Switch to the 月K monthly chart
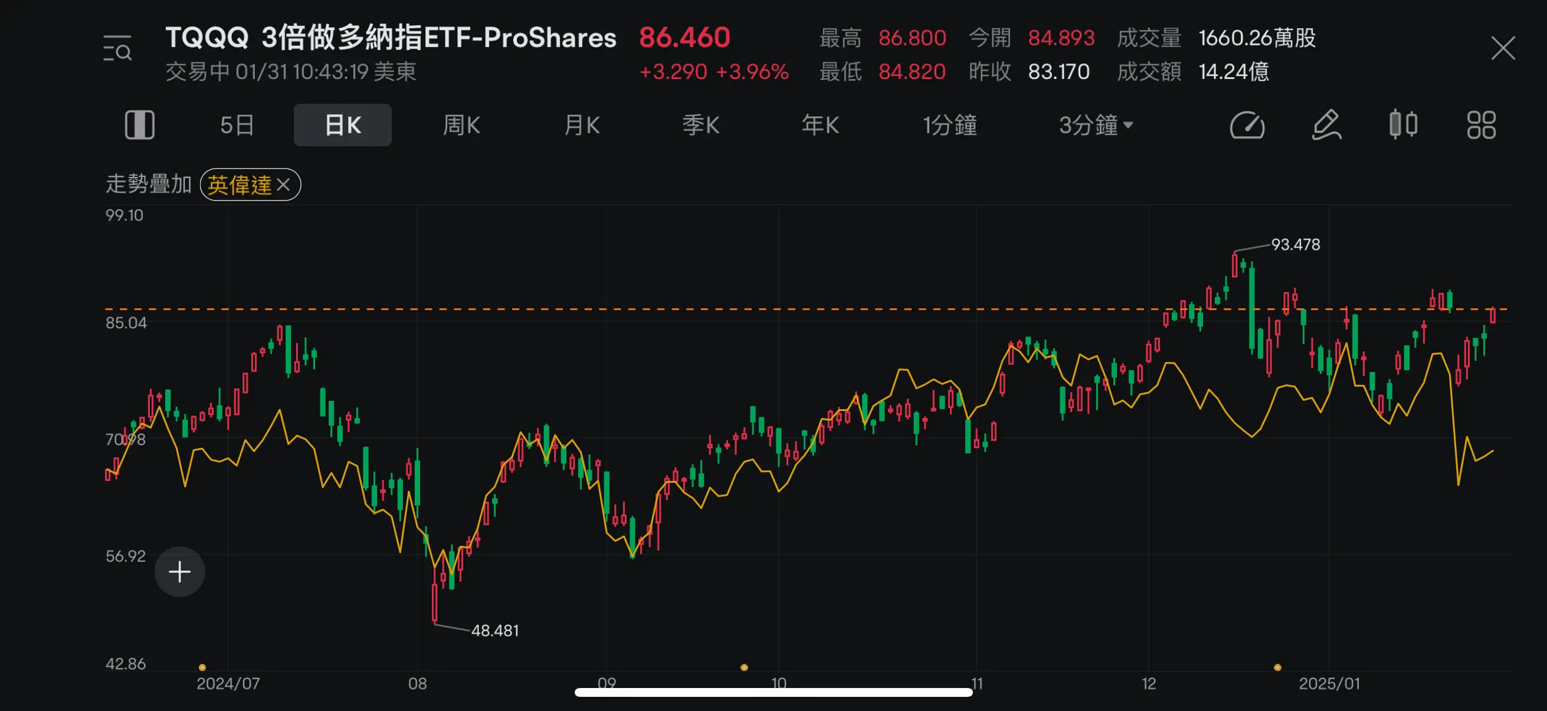The width and height of the screenshot is (1547, 711). 581,125
